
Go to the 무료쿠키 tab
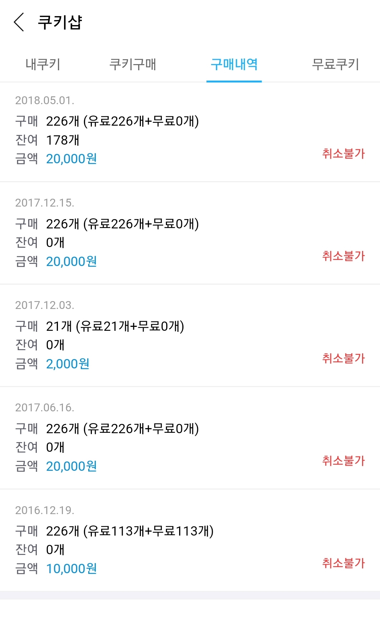click(335, 64)
